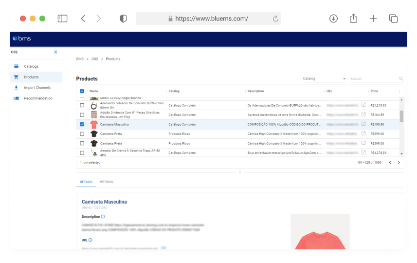Viewport: 417px width, 263px height.
Task: Open external link for Aerador De Grama row
Action: point(363,152)
